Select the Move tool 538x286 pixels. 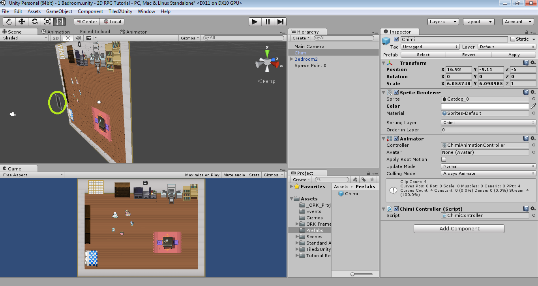(22, 22)
